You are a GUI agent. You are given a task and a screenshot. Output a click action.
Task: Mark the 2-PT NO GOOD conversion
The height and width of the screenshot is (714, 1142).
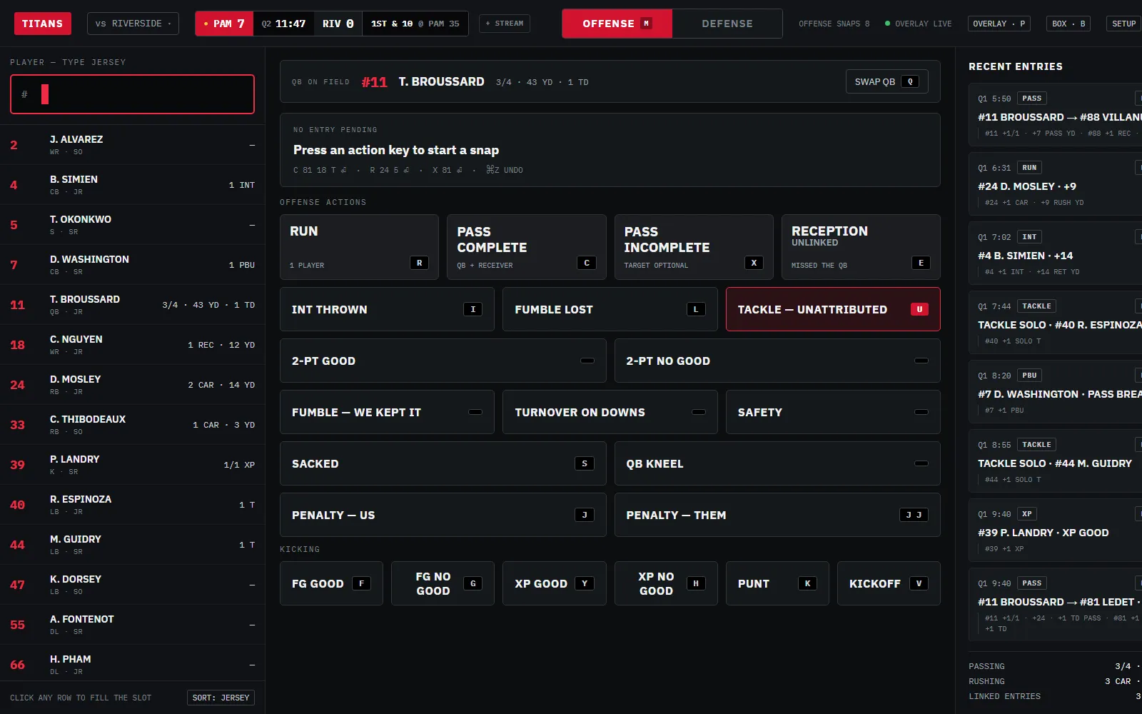[x=777, y=361]
